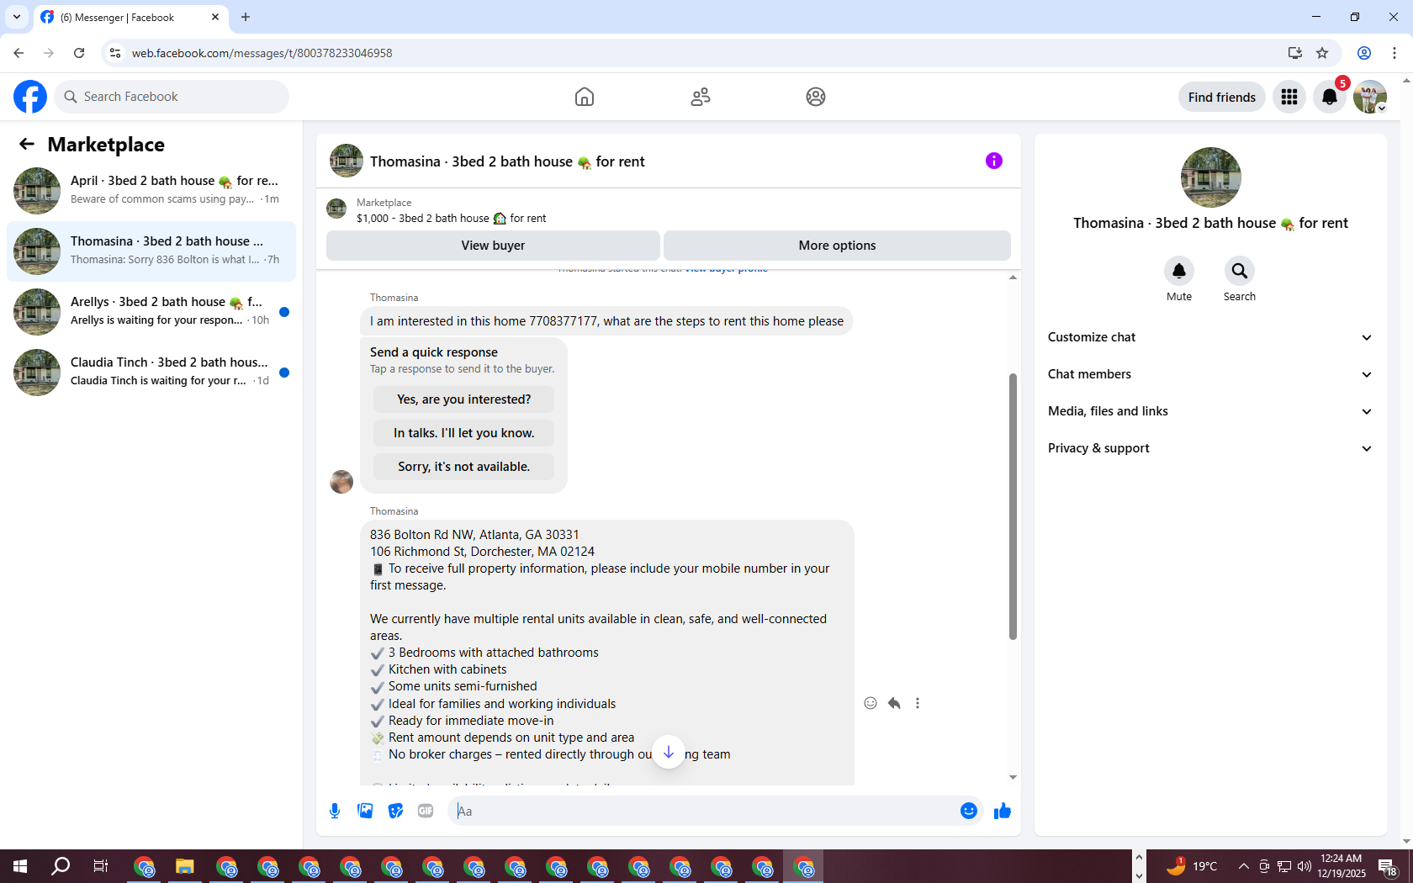Image resolution: width=1413 pixels, height=883 pixels.
Task: Expand Customize chat section
Action: pyautogui.click(x=1210, y=337)
